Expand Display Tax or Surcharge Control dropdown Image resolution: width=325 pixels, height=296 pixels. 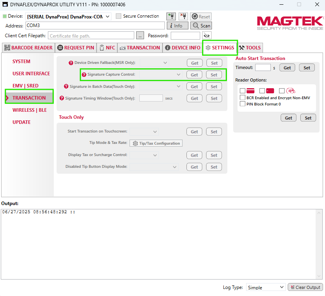coord(144,155)
